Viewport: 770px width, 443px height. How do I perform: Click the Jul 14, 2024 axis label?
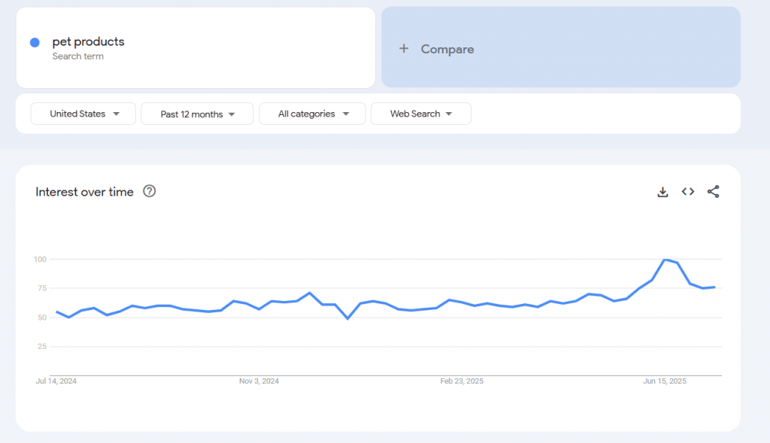56,381
